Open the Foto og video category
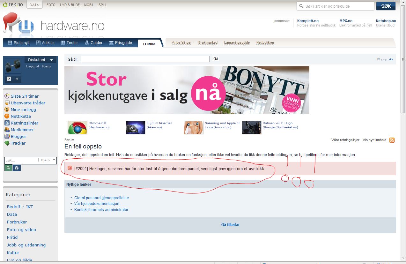The image size is (406, 264). coord(21,230)
